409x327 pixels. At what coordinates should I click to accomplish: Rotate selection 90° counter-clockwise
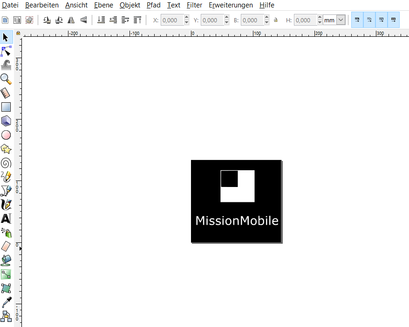pyautogui.click(x=47, y=20)
